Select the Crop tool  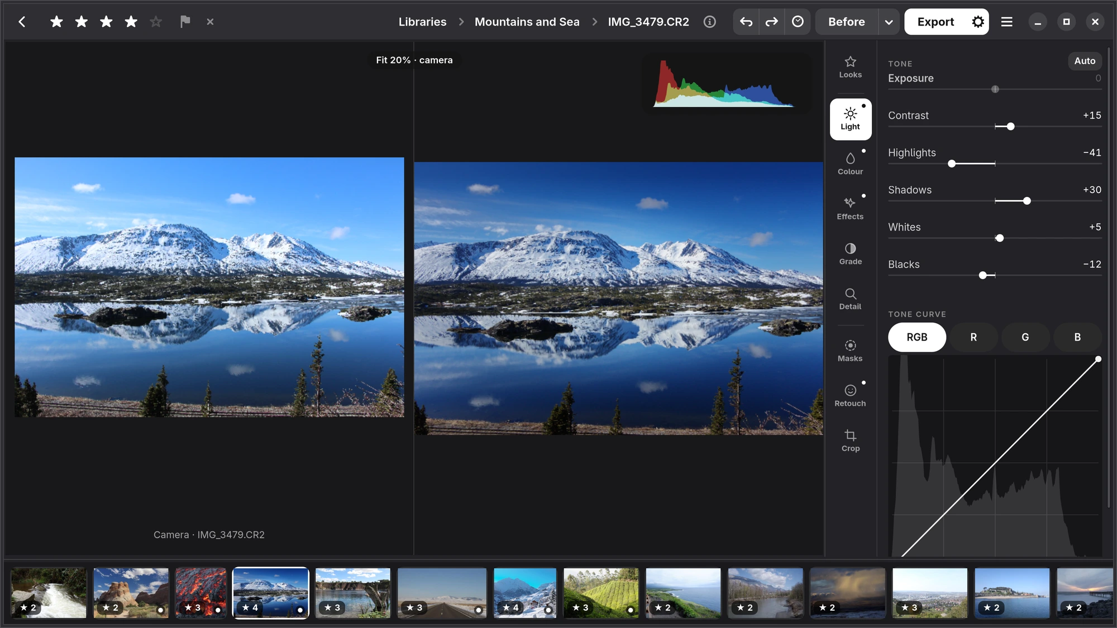(x=850, y=440)
